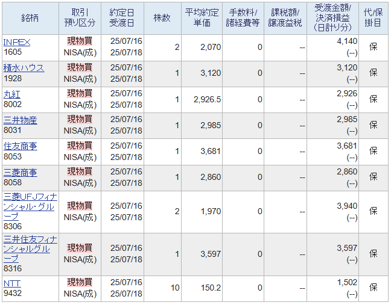
Task: Open the 丸紅 stock link
Action: coord(11,94)
